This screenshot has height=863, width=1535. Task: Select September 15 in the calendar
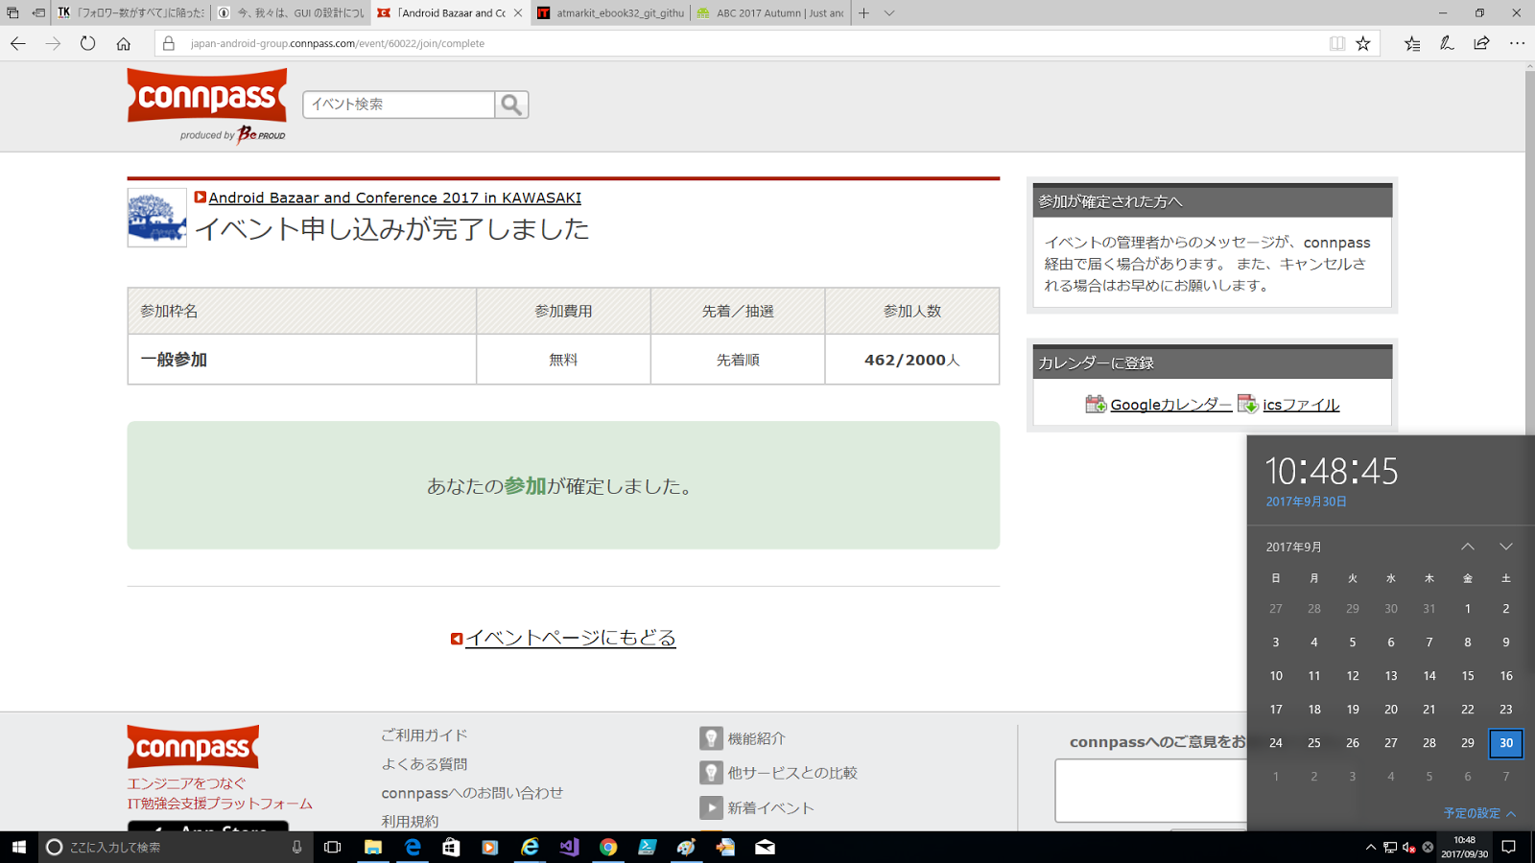click(x=1468, y=676)
